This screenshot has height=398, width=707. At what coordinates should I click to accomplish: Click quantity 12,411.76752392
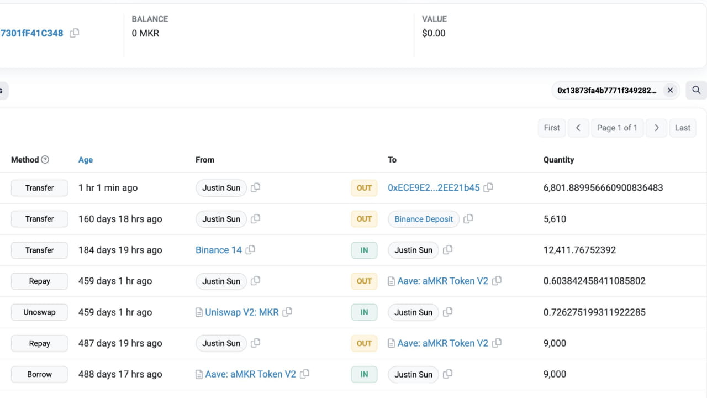(x=579, y=250)
